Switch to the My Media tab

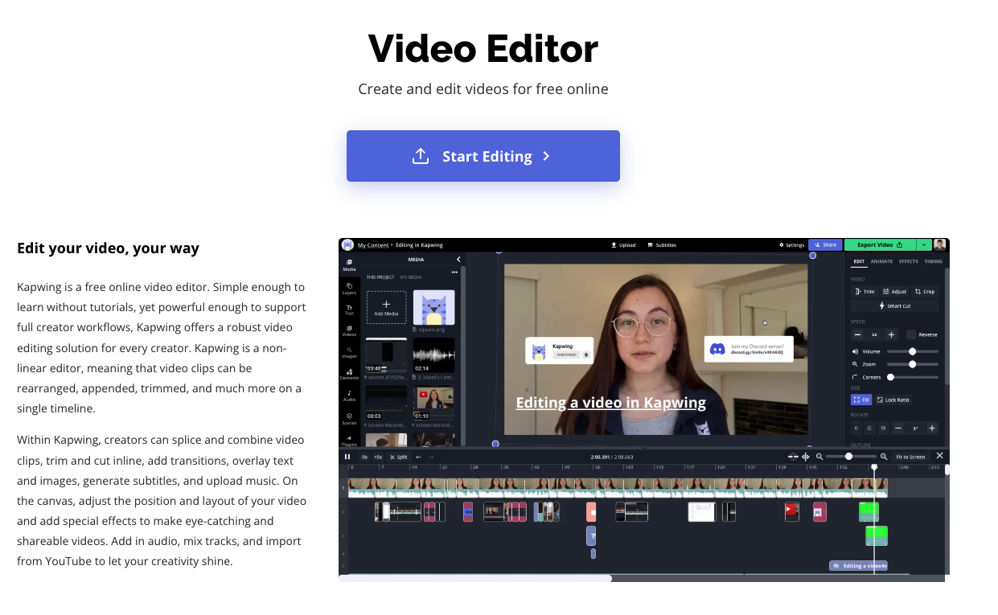click(410, 277)
